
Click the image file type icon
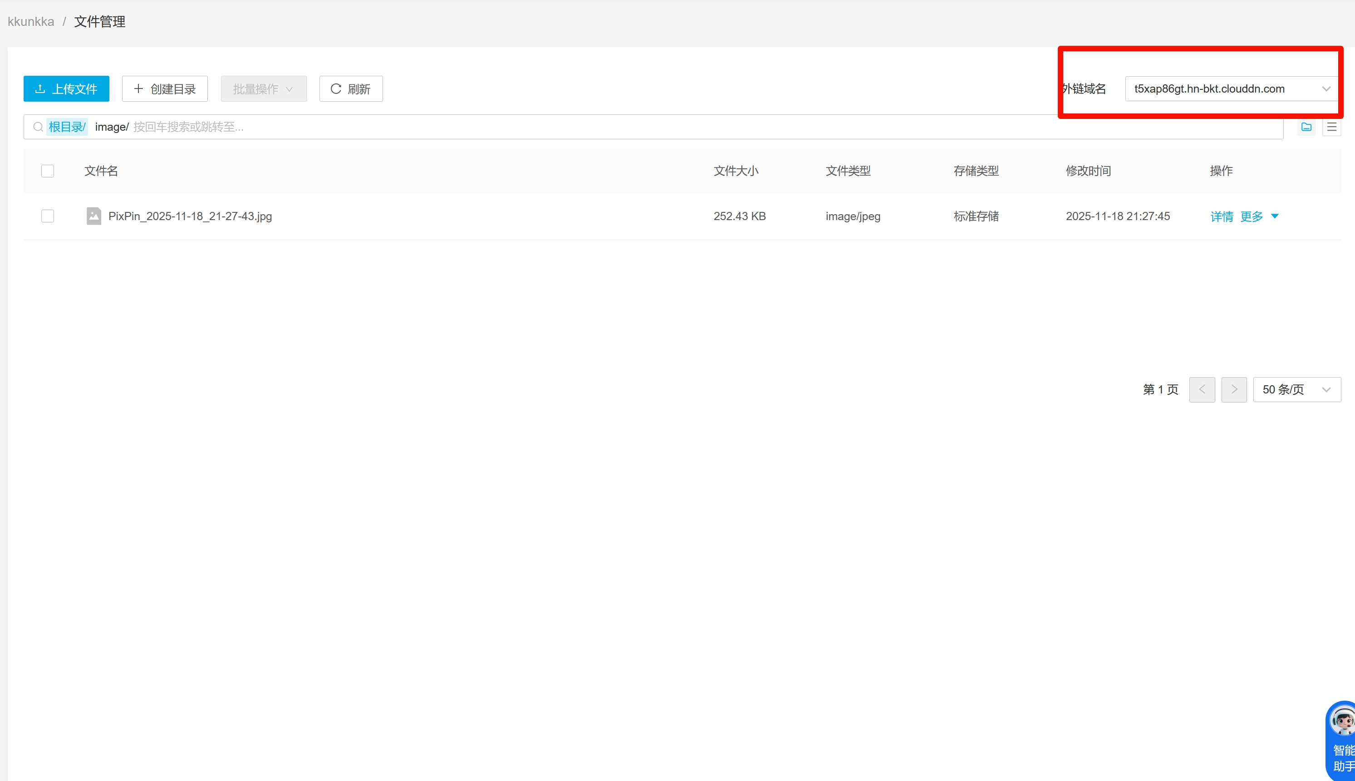pyautogui.click(x=94, y=216)
